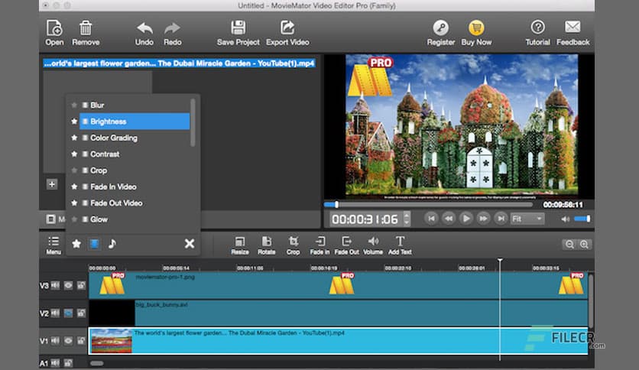The image size is (639, 370).
Task: Undo the last edit
Action: (144, 33)
